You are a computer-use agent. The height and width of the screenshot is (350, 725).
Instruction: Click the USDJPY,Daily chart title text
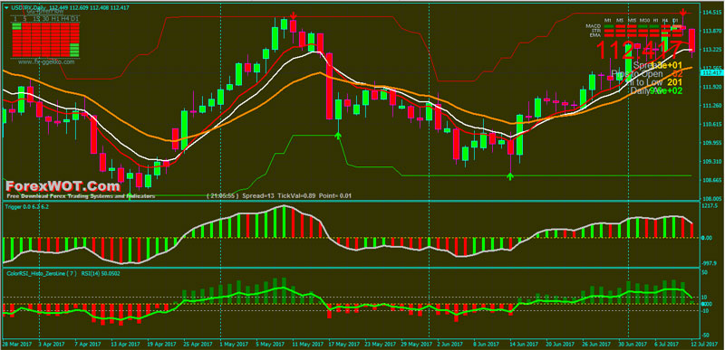(28, 8)
